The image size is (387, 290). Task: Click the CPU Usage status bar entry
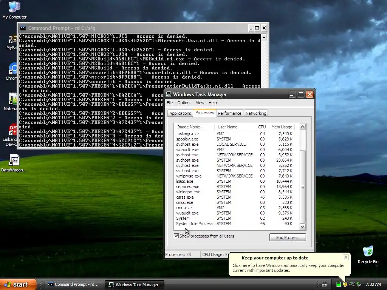click(x=215, y=255)
